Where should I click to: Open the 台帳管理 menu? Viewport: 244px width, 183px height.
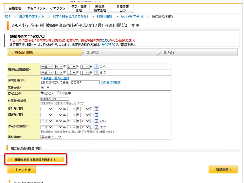coord(15,8)
